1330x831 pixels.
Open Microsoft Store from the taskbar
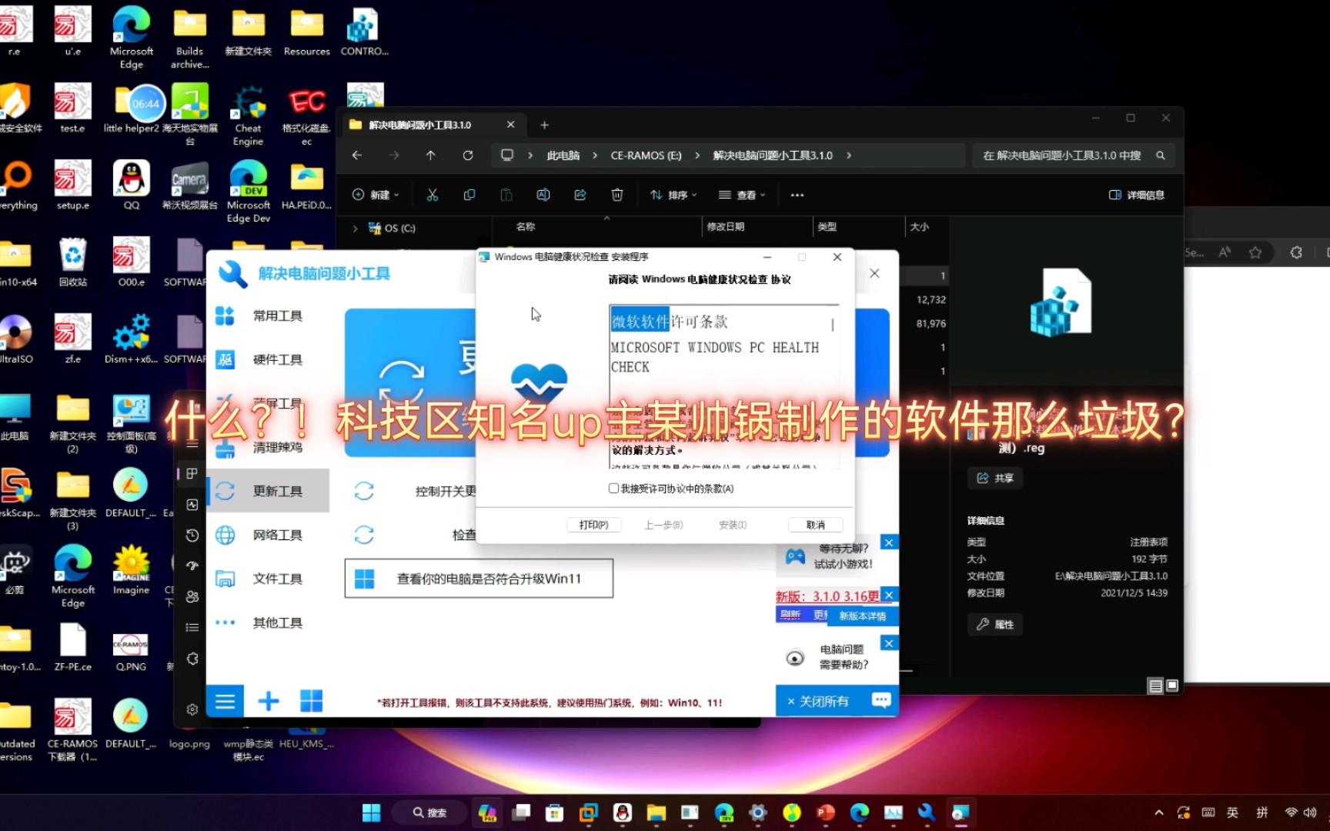point(554,813)
